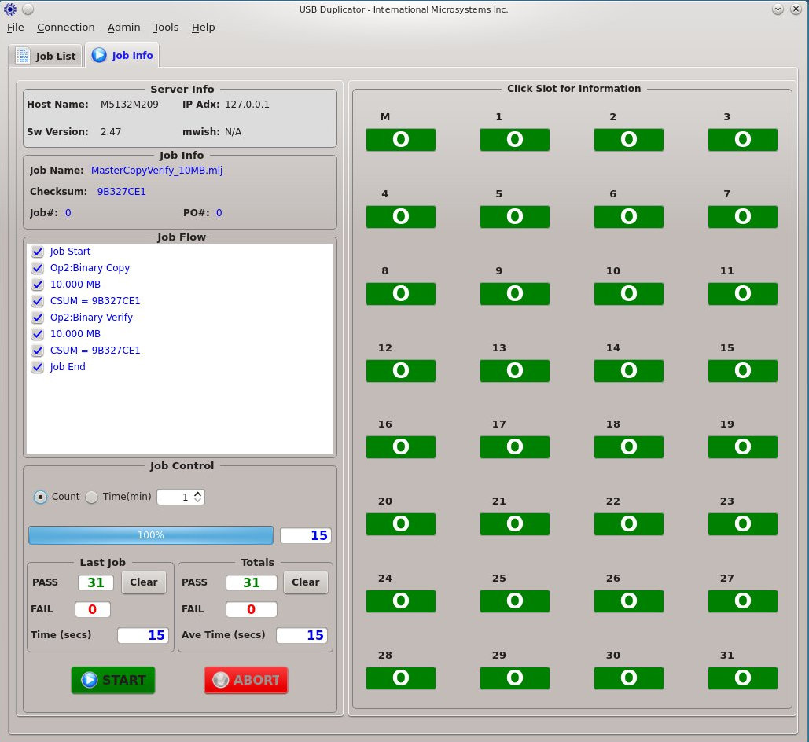Select the Time(min) radio button
Viewport: 809px width, 742px height.
click(91, 497)
